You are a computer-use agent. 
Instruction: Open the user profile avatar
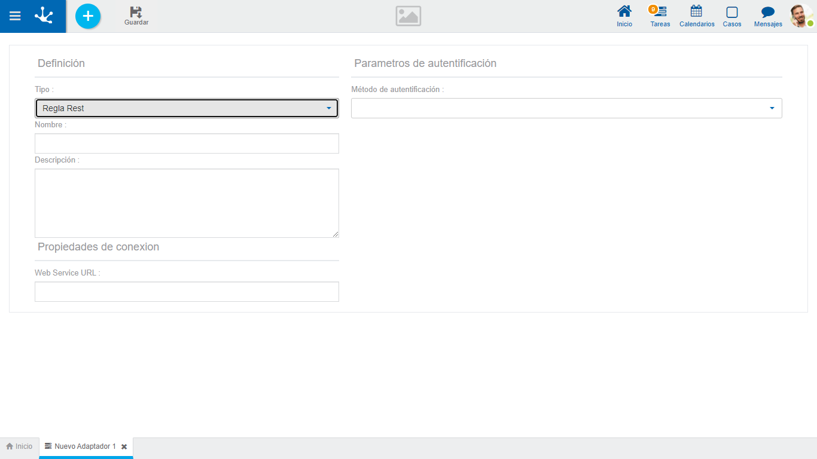(801, 16)
